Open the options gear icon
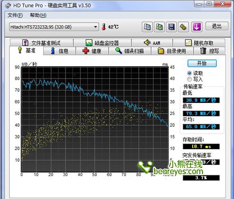 183,27
